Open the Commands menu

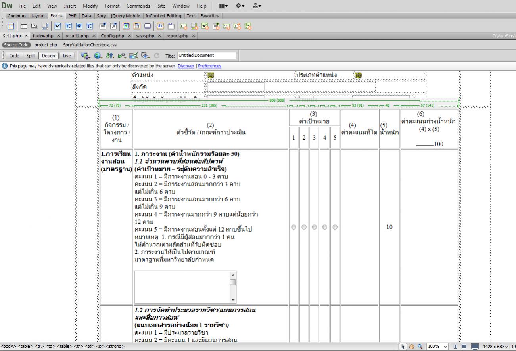click(138, 6)
